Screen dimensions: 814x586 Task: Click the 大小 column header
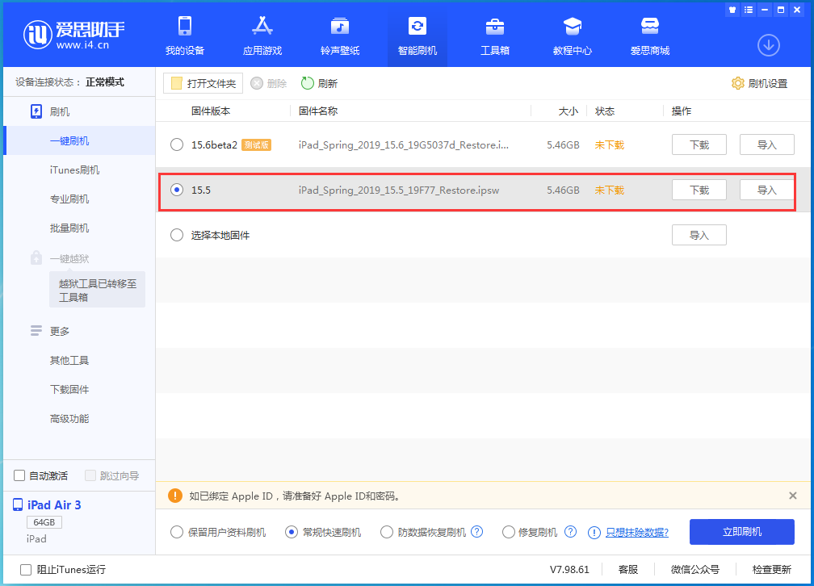point(569,111)
